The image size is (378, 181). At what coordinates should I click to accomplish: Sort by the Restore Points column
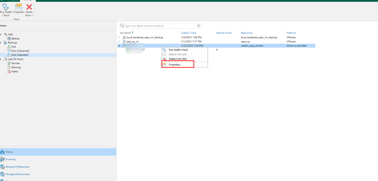click(224, 33)
